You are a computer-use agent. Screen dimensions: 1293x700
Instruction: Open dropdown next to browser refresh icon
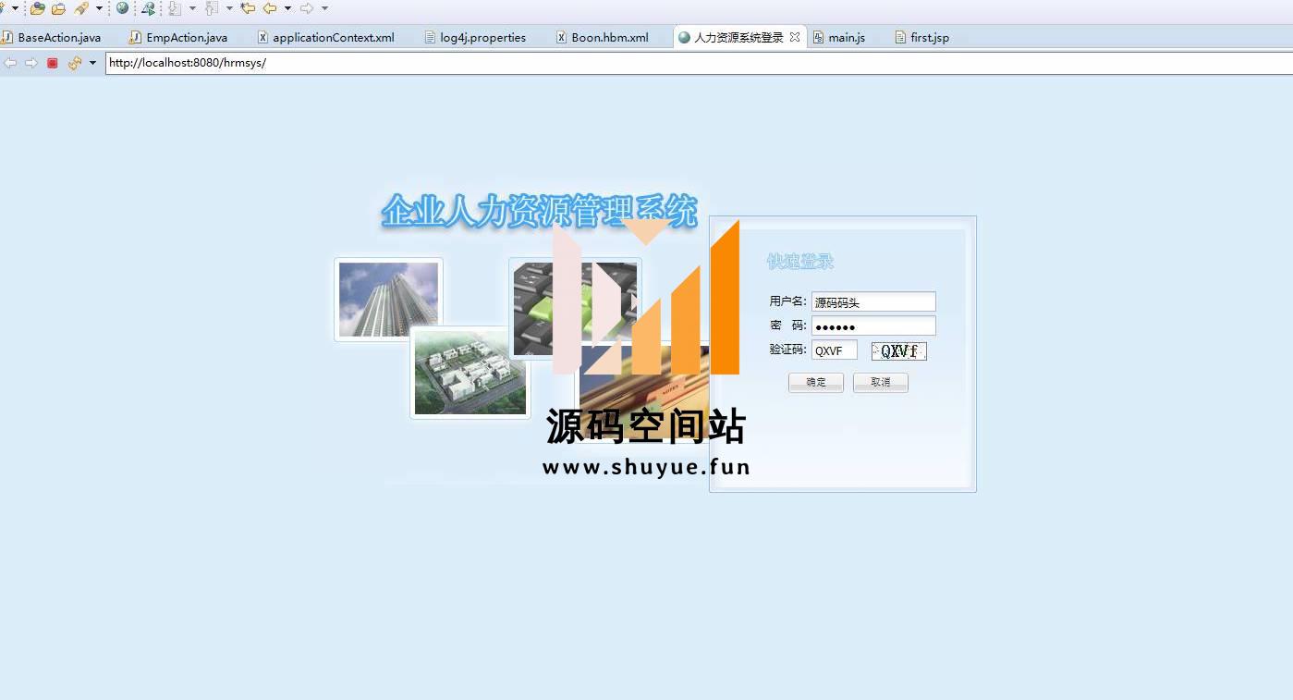coord(92,63)
